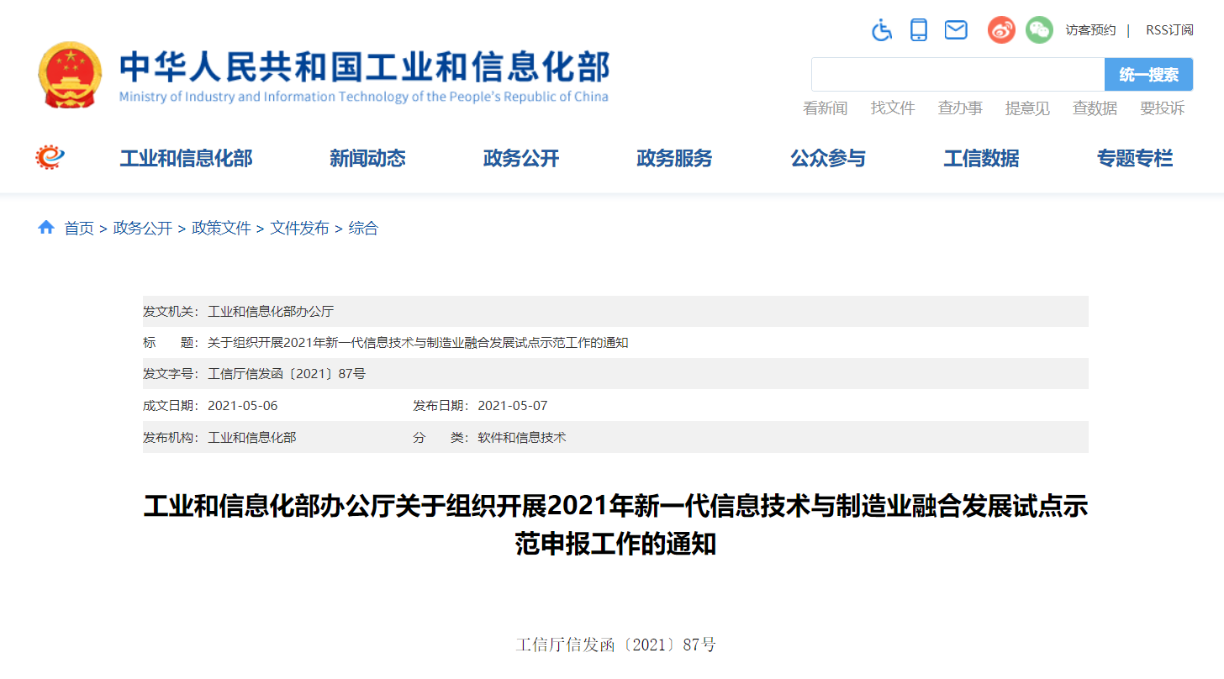Go to 首页 in breadcrumb
This screenshot has height=679, width=1224.
click(79, 228)
